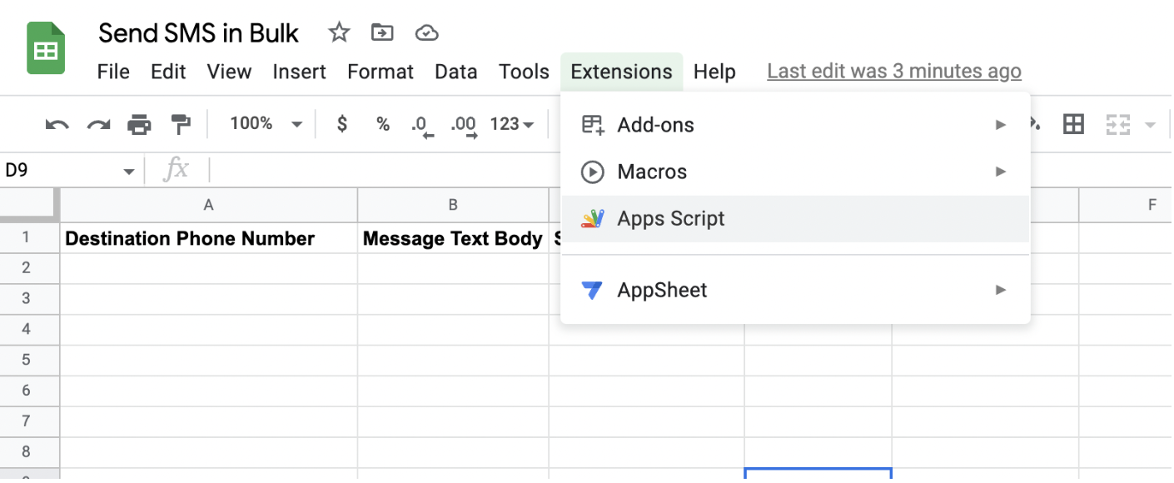Increase decimal places icon

click(464, 125)
